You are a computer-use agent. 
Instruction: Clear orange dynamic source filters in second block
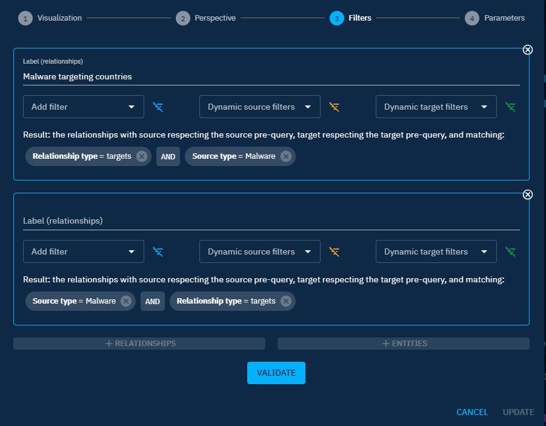pyautogui.click(x=334, y=252)
